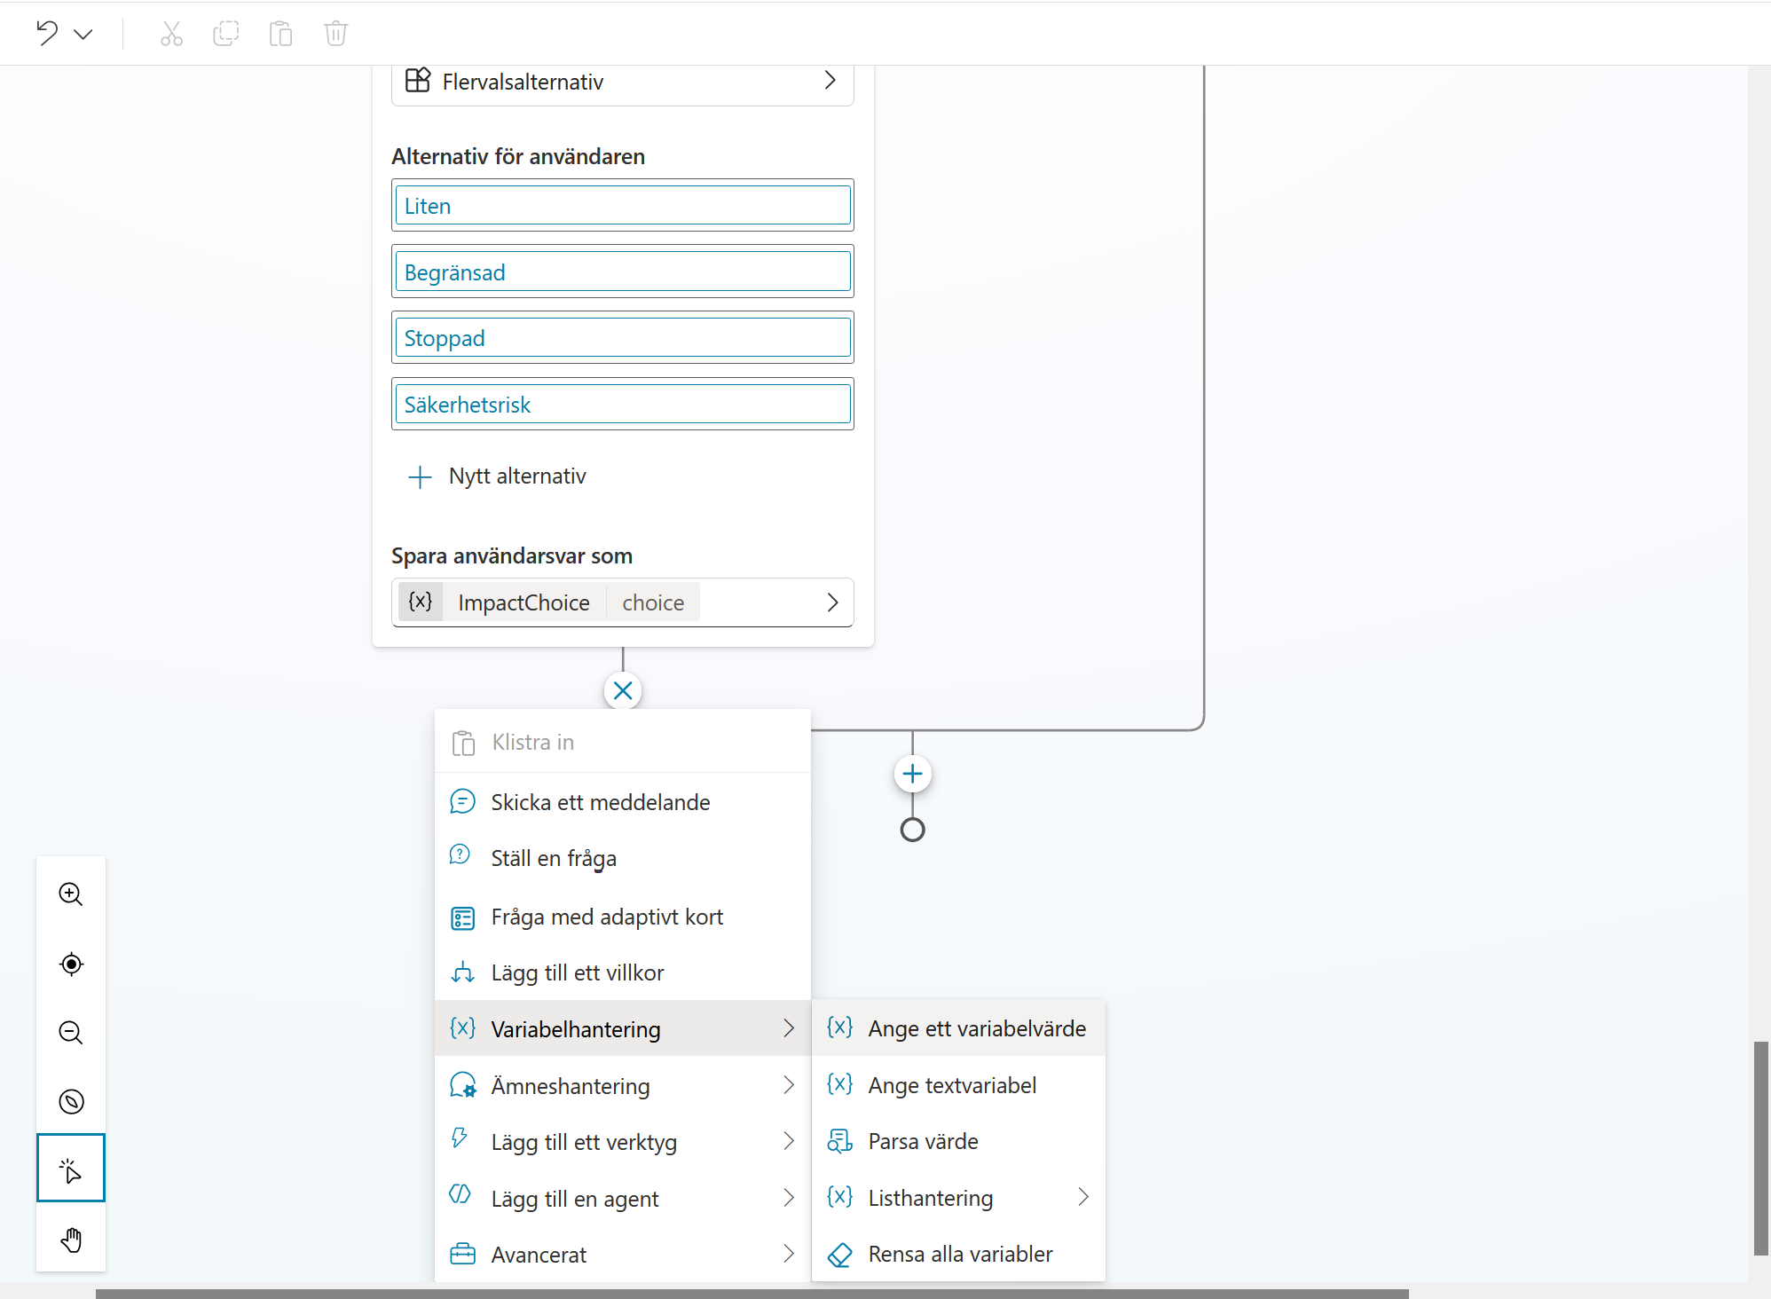
Task: Open the ImpactChoice variable picker chevron
Action: (832, 602)
